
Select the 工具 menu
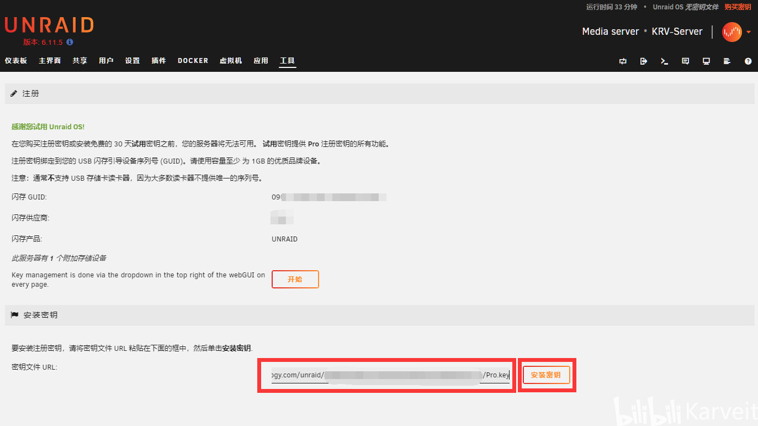(x=288, y=61)
